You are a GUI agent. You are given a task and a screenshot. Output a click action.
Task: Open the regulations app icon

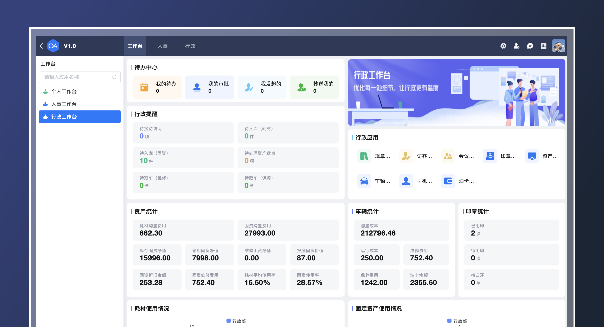(364, 156)
